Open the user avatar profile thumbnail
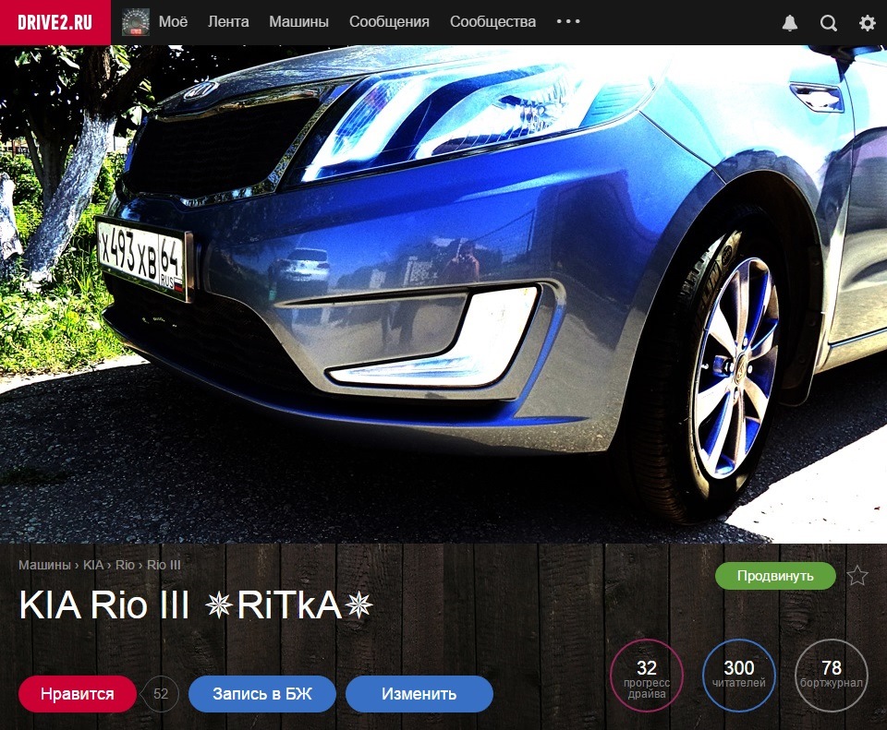The width and height of the screenshot is (887, 730). coord(136,22)
